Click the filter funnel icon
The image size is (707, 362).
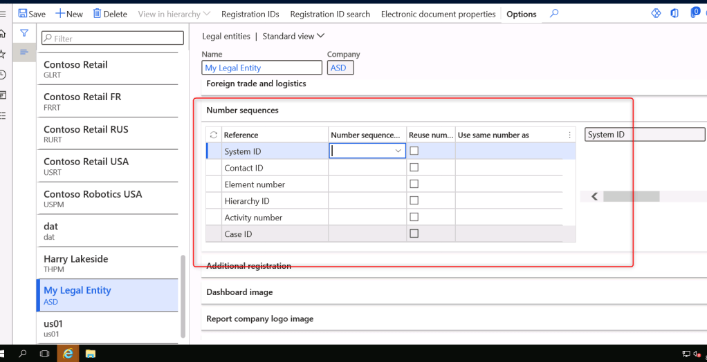click(x=24, y=33)
